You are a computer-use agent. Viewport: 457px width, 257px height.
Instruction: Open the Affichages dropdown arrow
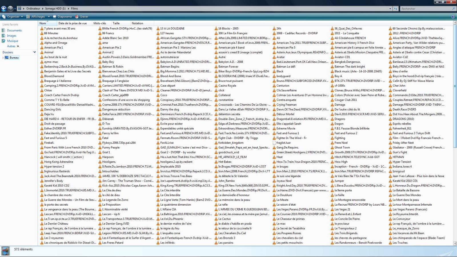click(49, 17)
